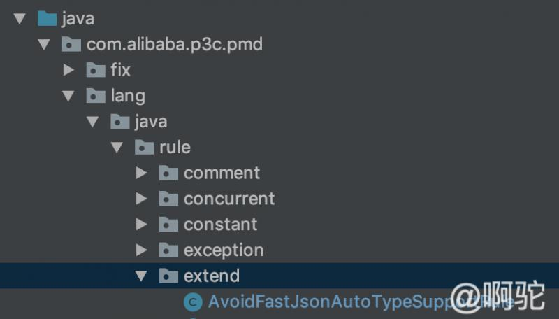Click the extend package folder icon
Screen dimensions: 559x319
tap(169, 276)
